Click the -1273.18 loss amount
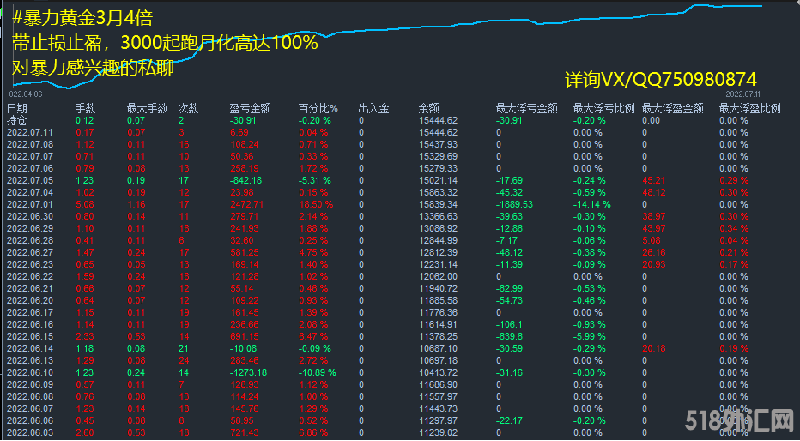This screenshot has width=800, height=441. pos(249,372)
